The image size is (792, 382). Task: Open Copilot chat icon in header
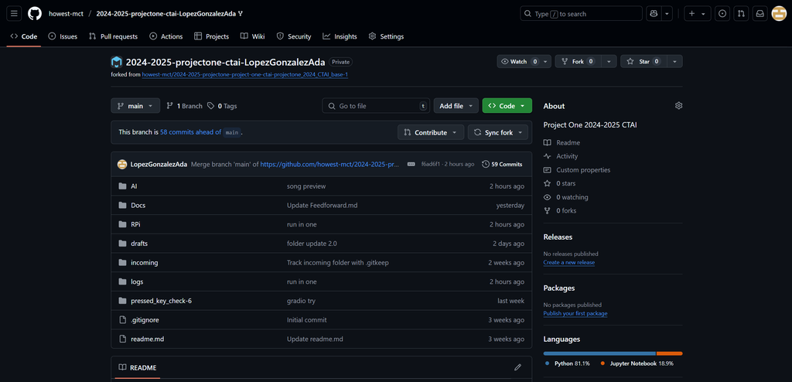pos(654,14)
